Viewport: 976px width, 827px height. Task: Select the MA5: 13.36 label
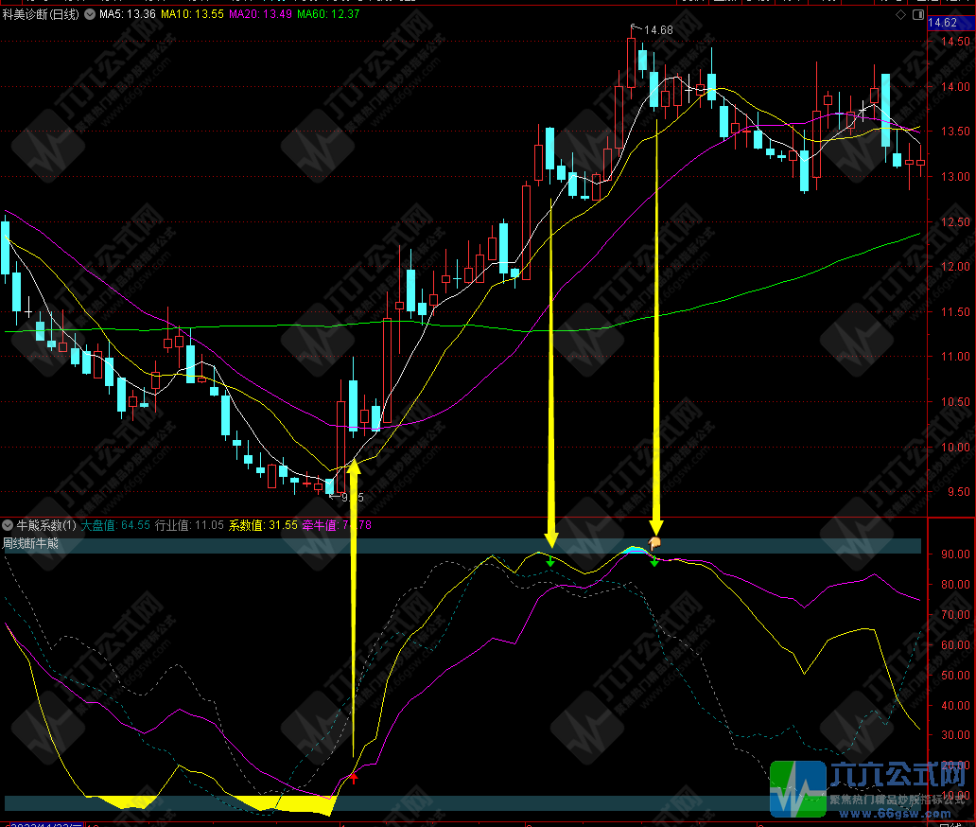coord(128,14)
